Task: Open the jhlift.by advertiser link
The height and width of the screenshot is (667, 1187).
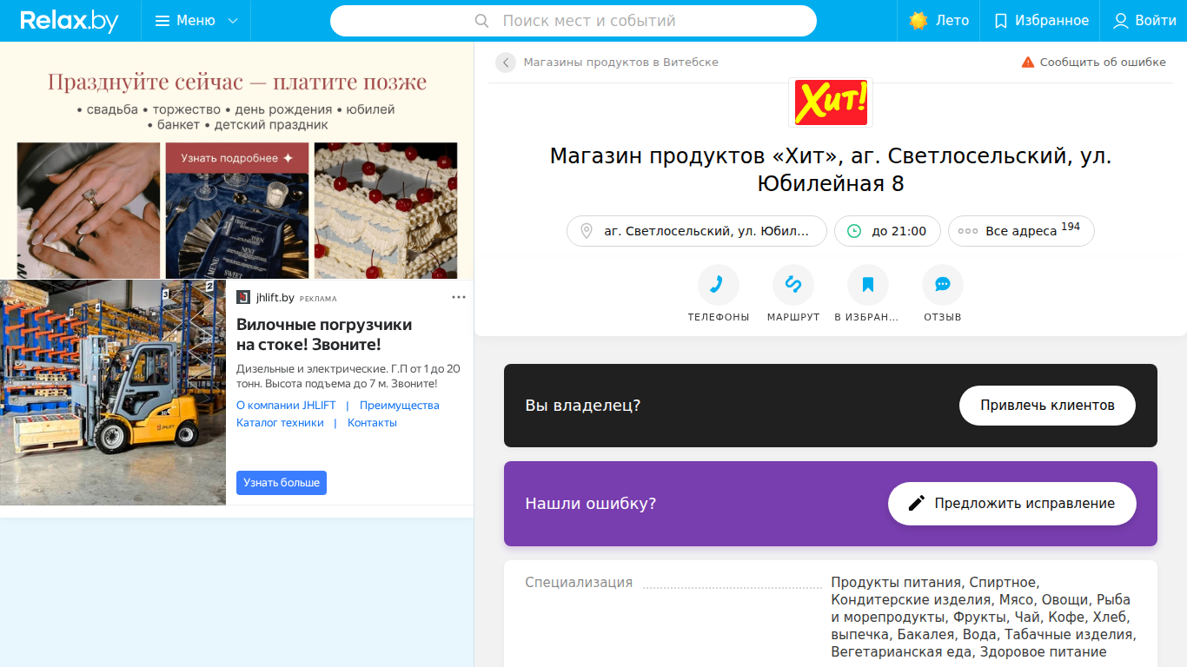Action: pyautogui.click(x=275, y=298)
